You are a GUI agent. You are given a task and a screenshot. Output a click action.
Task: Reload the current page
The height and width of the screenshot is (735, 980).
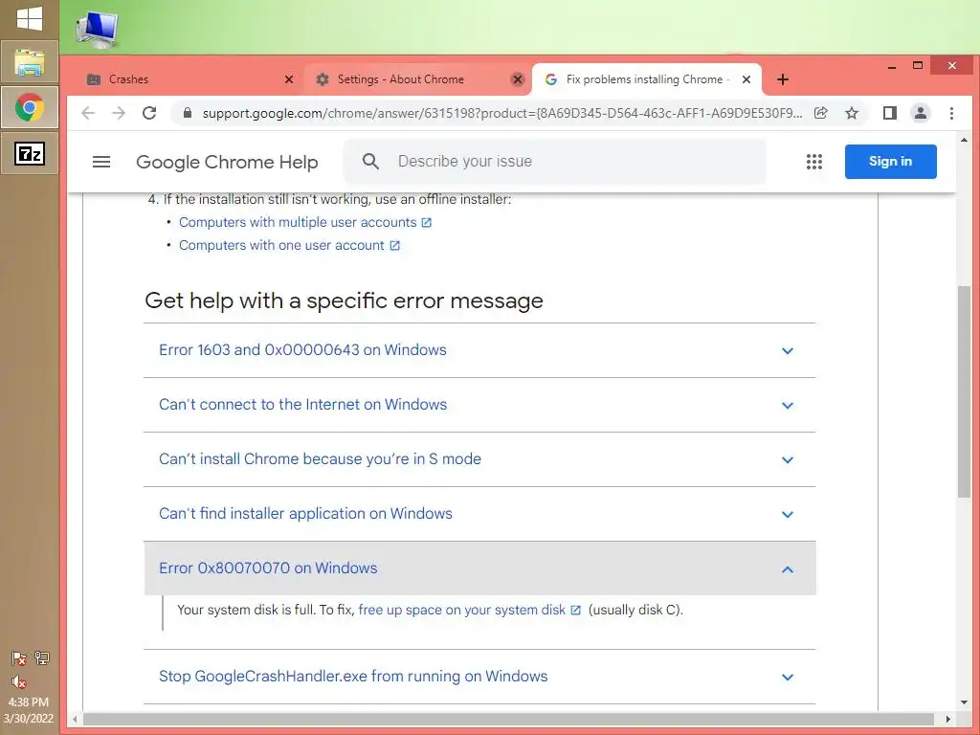click(148, 113)
